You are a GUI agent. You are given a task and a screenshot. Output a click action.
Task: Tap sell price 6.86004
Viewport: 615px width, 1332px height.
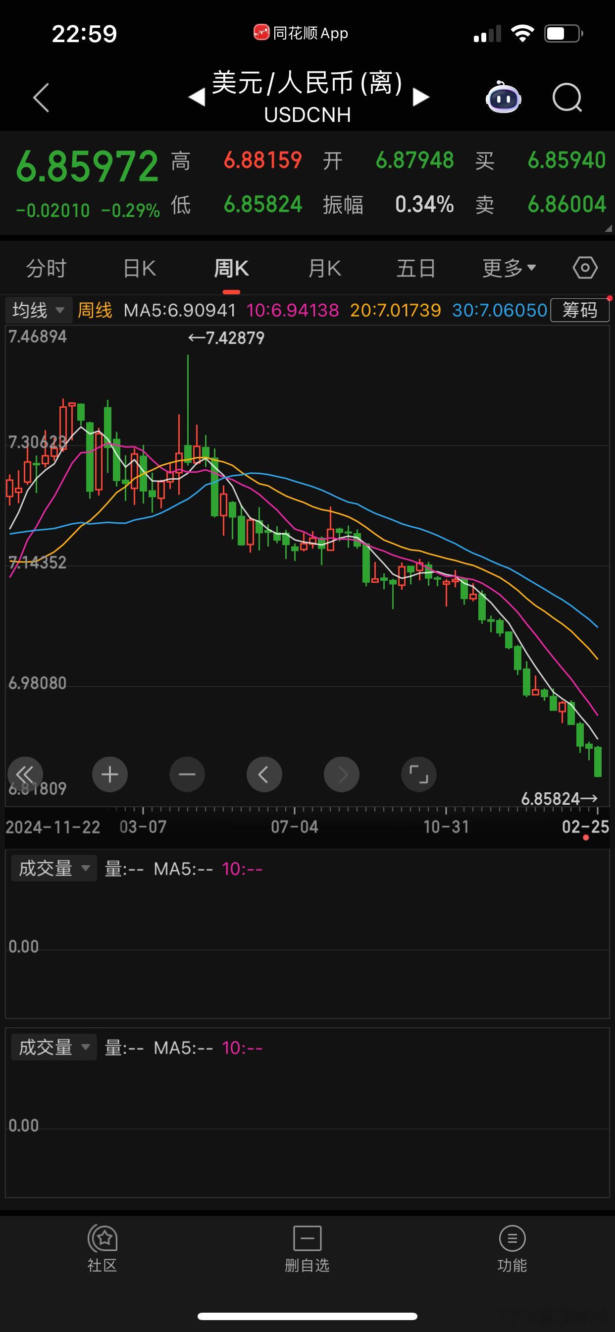[567, 204]
